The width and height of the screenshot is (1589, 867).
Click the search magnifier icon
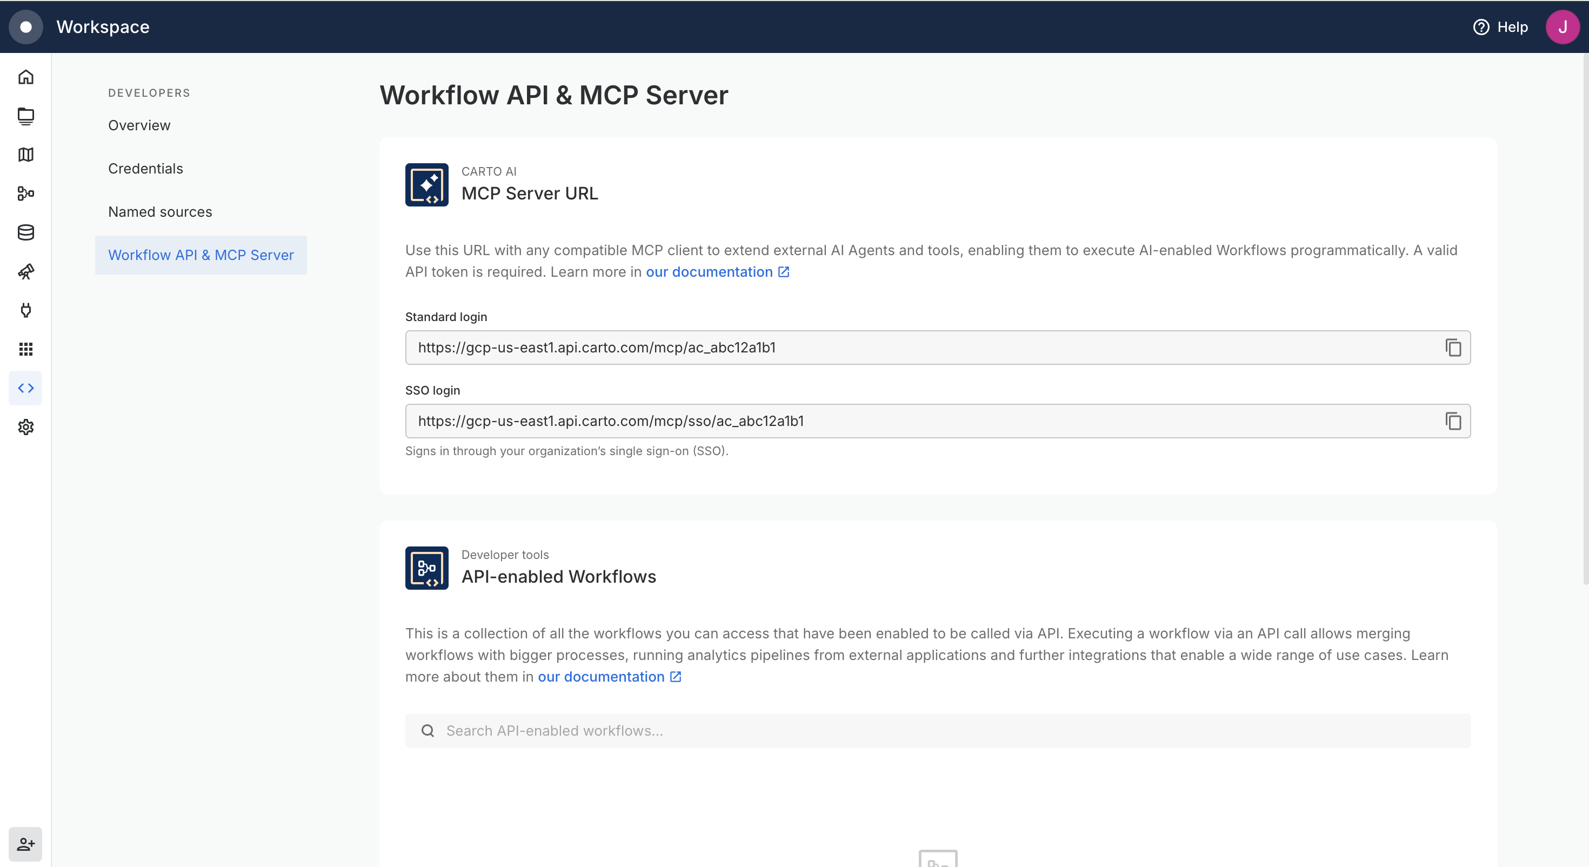click(428, 731)
